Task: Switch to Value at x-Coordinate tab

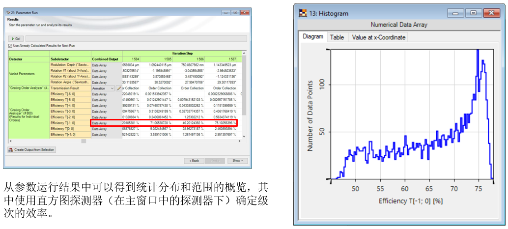Action: (378, 37)
